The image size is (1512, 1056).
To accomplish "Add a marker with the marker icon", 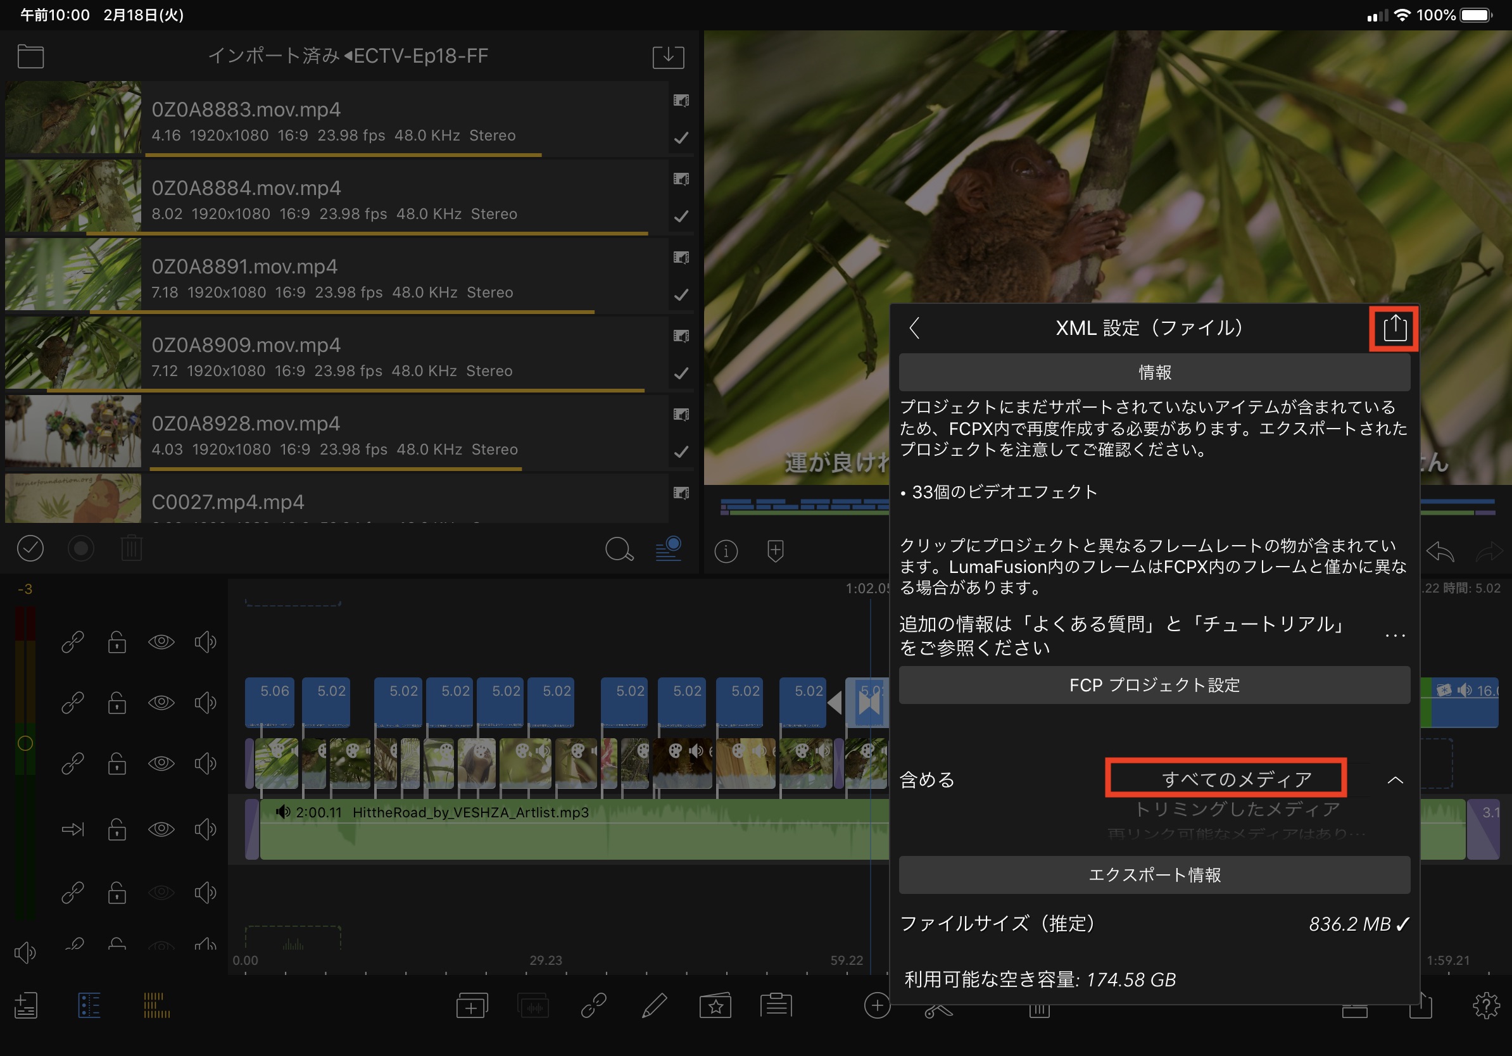I will point(775,551).
